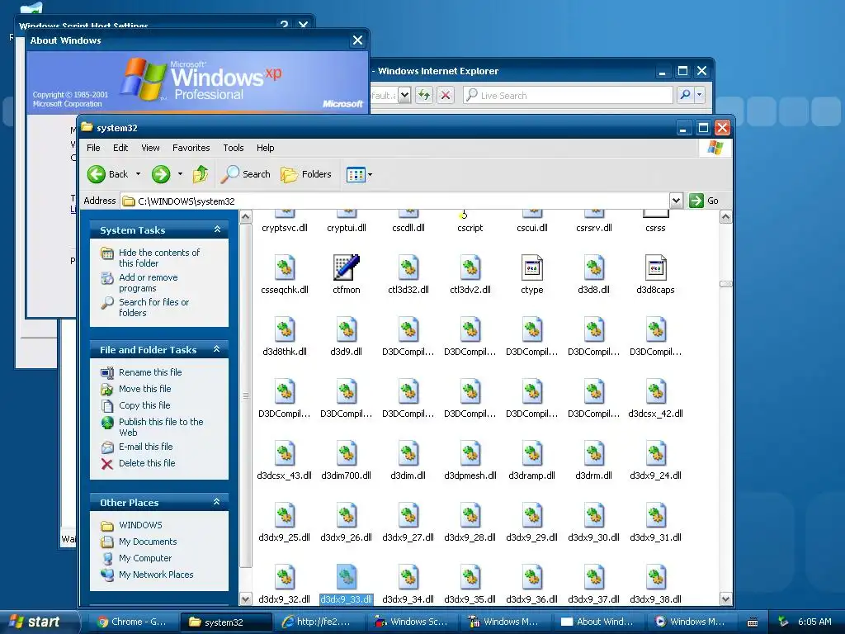
Task: Open the Favorites menu
Action: coord(191,148)
